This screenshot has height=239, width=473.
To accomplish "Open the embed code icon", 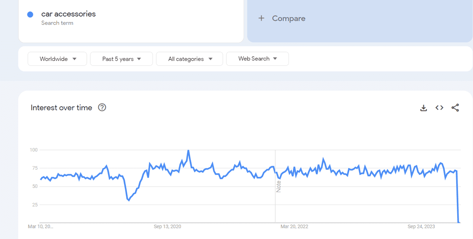I will [439, 108].
